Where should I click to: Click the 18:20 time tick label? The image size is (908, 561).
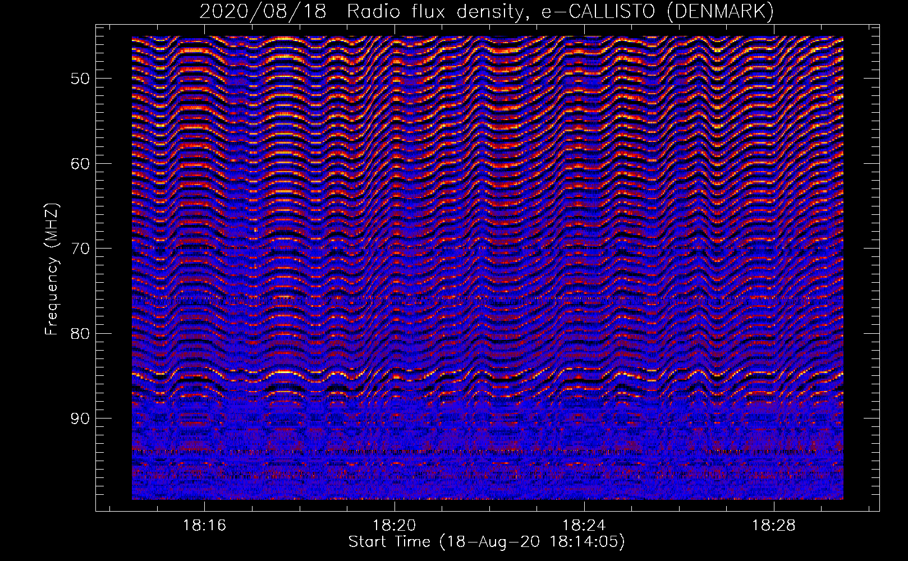pyautogui.click(x=395, y=526)
